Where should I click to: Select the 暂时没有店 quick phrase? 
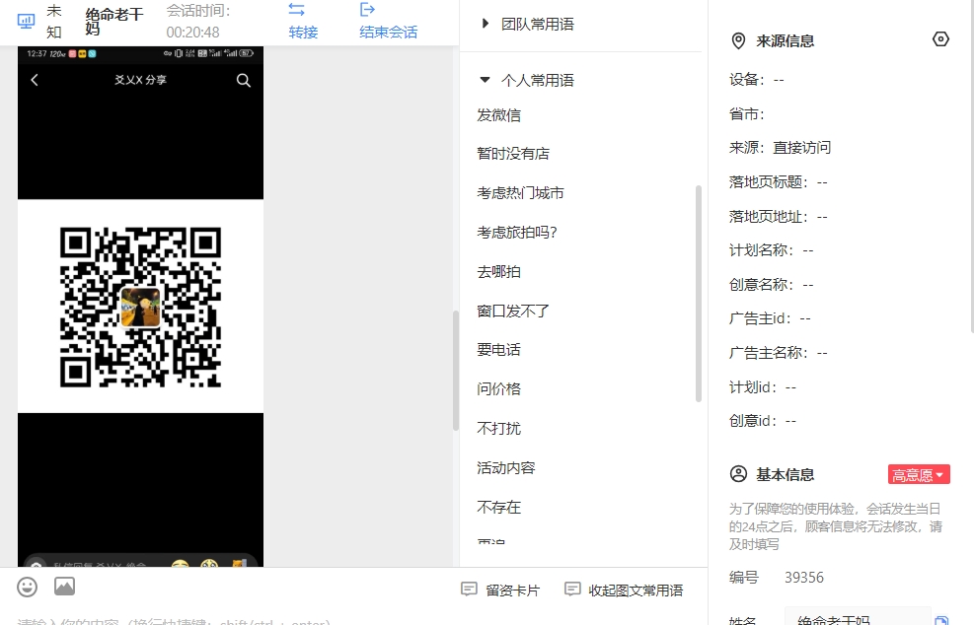(x=513, y=154)
